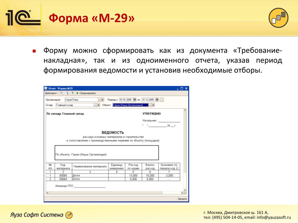Screen dimensions: 298x223
Task: Minimize the Отчет Форма М29 window
Action: coord(178,89)
